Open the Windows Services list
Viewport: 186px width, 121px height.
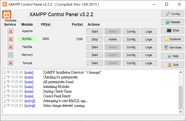(172, 47)
